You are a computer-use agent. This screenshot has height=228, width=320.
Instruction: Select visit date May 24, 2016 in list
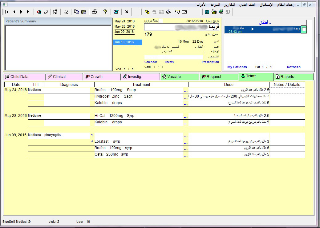click(124, 21)
